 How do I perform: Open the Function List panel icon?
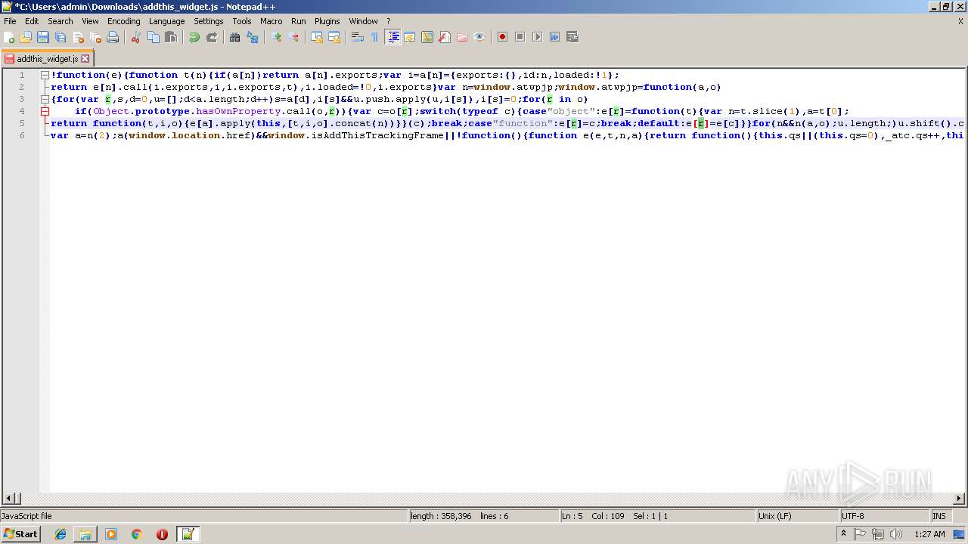click(445, 37)
